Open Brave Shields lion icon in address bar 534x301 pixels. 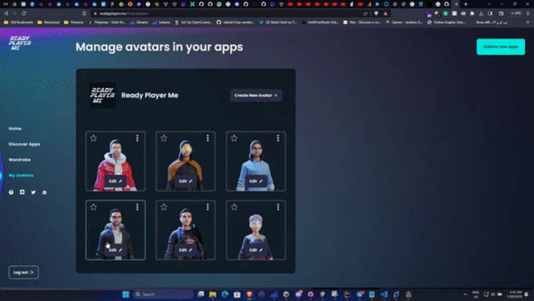coord(376,13)
